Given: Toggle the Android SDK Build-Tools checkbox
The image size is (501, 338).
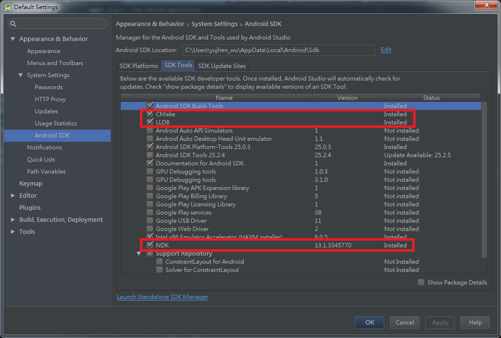Looking at the screenshot, I should (x=150, y=106).
